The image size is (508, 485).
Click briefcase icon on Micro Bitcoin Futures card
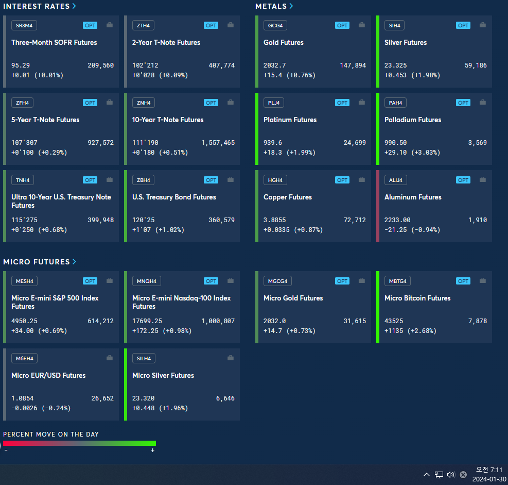[x=482, y=280]
